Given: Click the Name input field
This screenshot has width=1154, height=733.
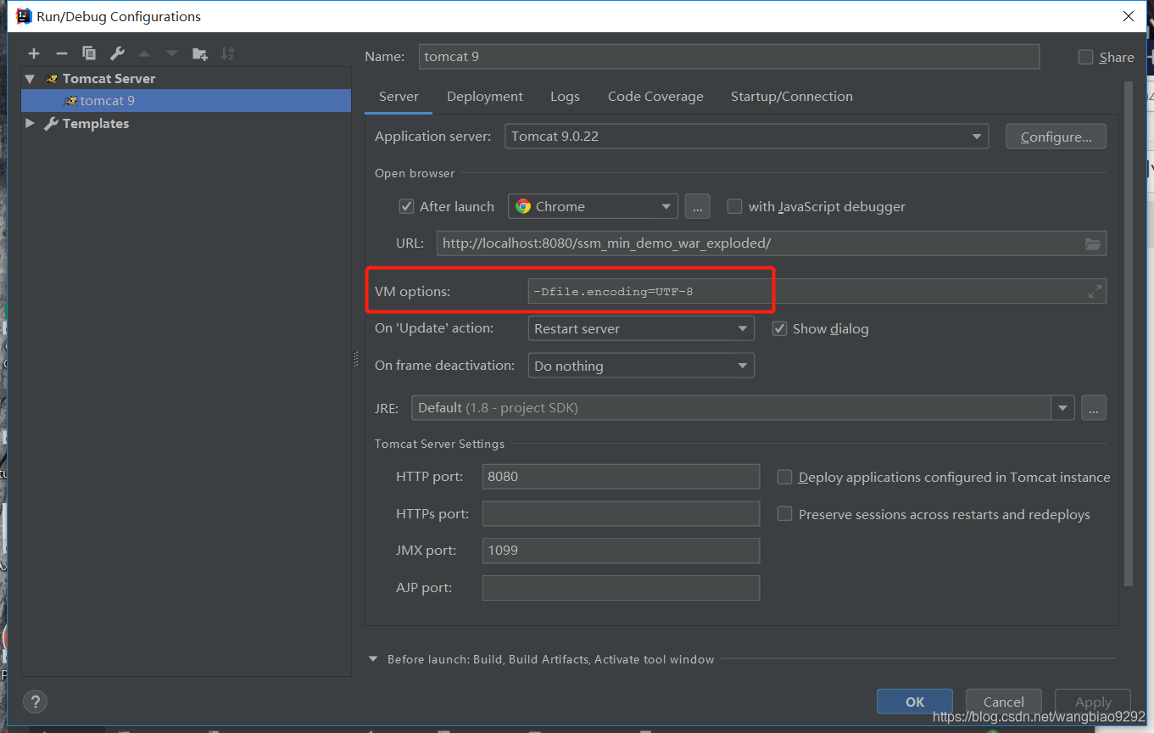Looking at the screenshot, I should coord(729,57).
